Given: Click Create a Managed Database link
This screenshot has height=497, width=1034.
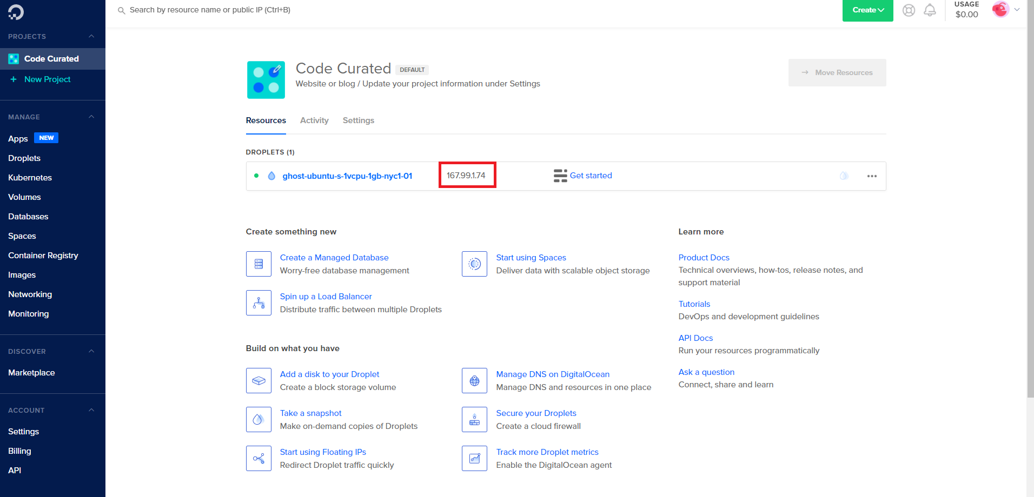Looking at the screenshot, I should click(334, 258).
